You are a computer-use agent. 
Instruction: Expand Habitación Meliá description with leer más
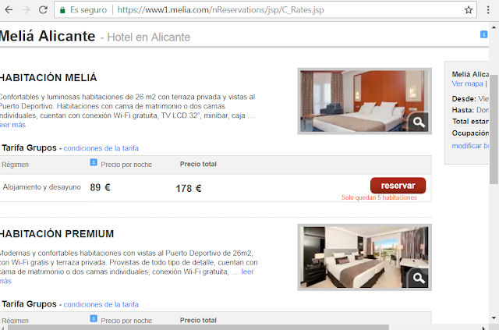click(12, 125)
